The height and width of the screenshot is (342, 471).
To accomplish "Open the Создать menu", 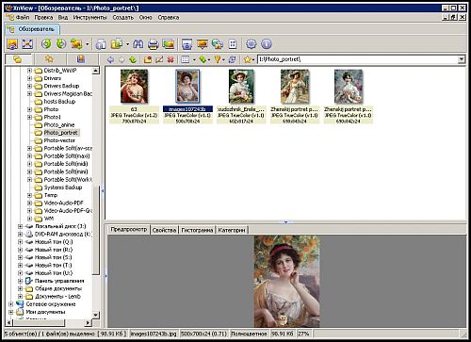I will click(x=123, y=17).
